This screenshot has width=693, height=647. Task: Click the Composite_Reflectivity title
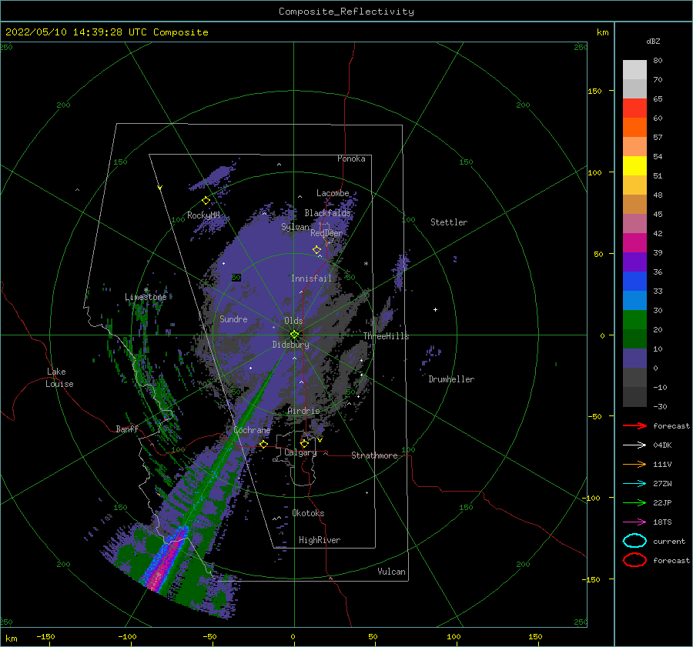click(346, 12)
